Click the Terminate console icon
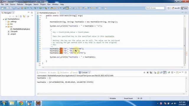189x106 pixels. [x=144, y=72]
